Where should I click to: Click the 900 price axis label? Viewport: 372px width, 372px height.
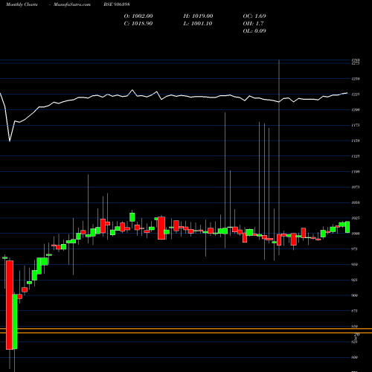(x=355, y=295)
